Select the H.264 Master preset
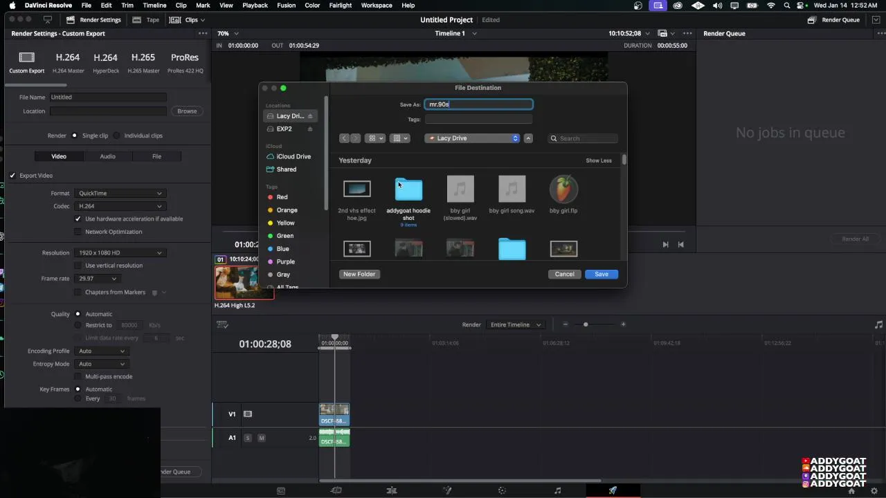This screenshot has width=886, height=498. (68, 62)
